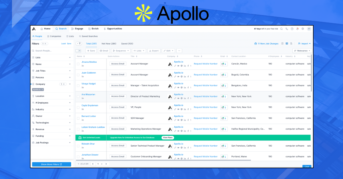Screen dimensions: 343x179
Task: Open Request Mobile Number for Cayla Snydeman
Action: click(206, 107)
